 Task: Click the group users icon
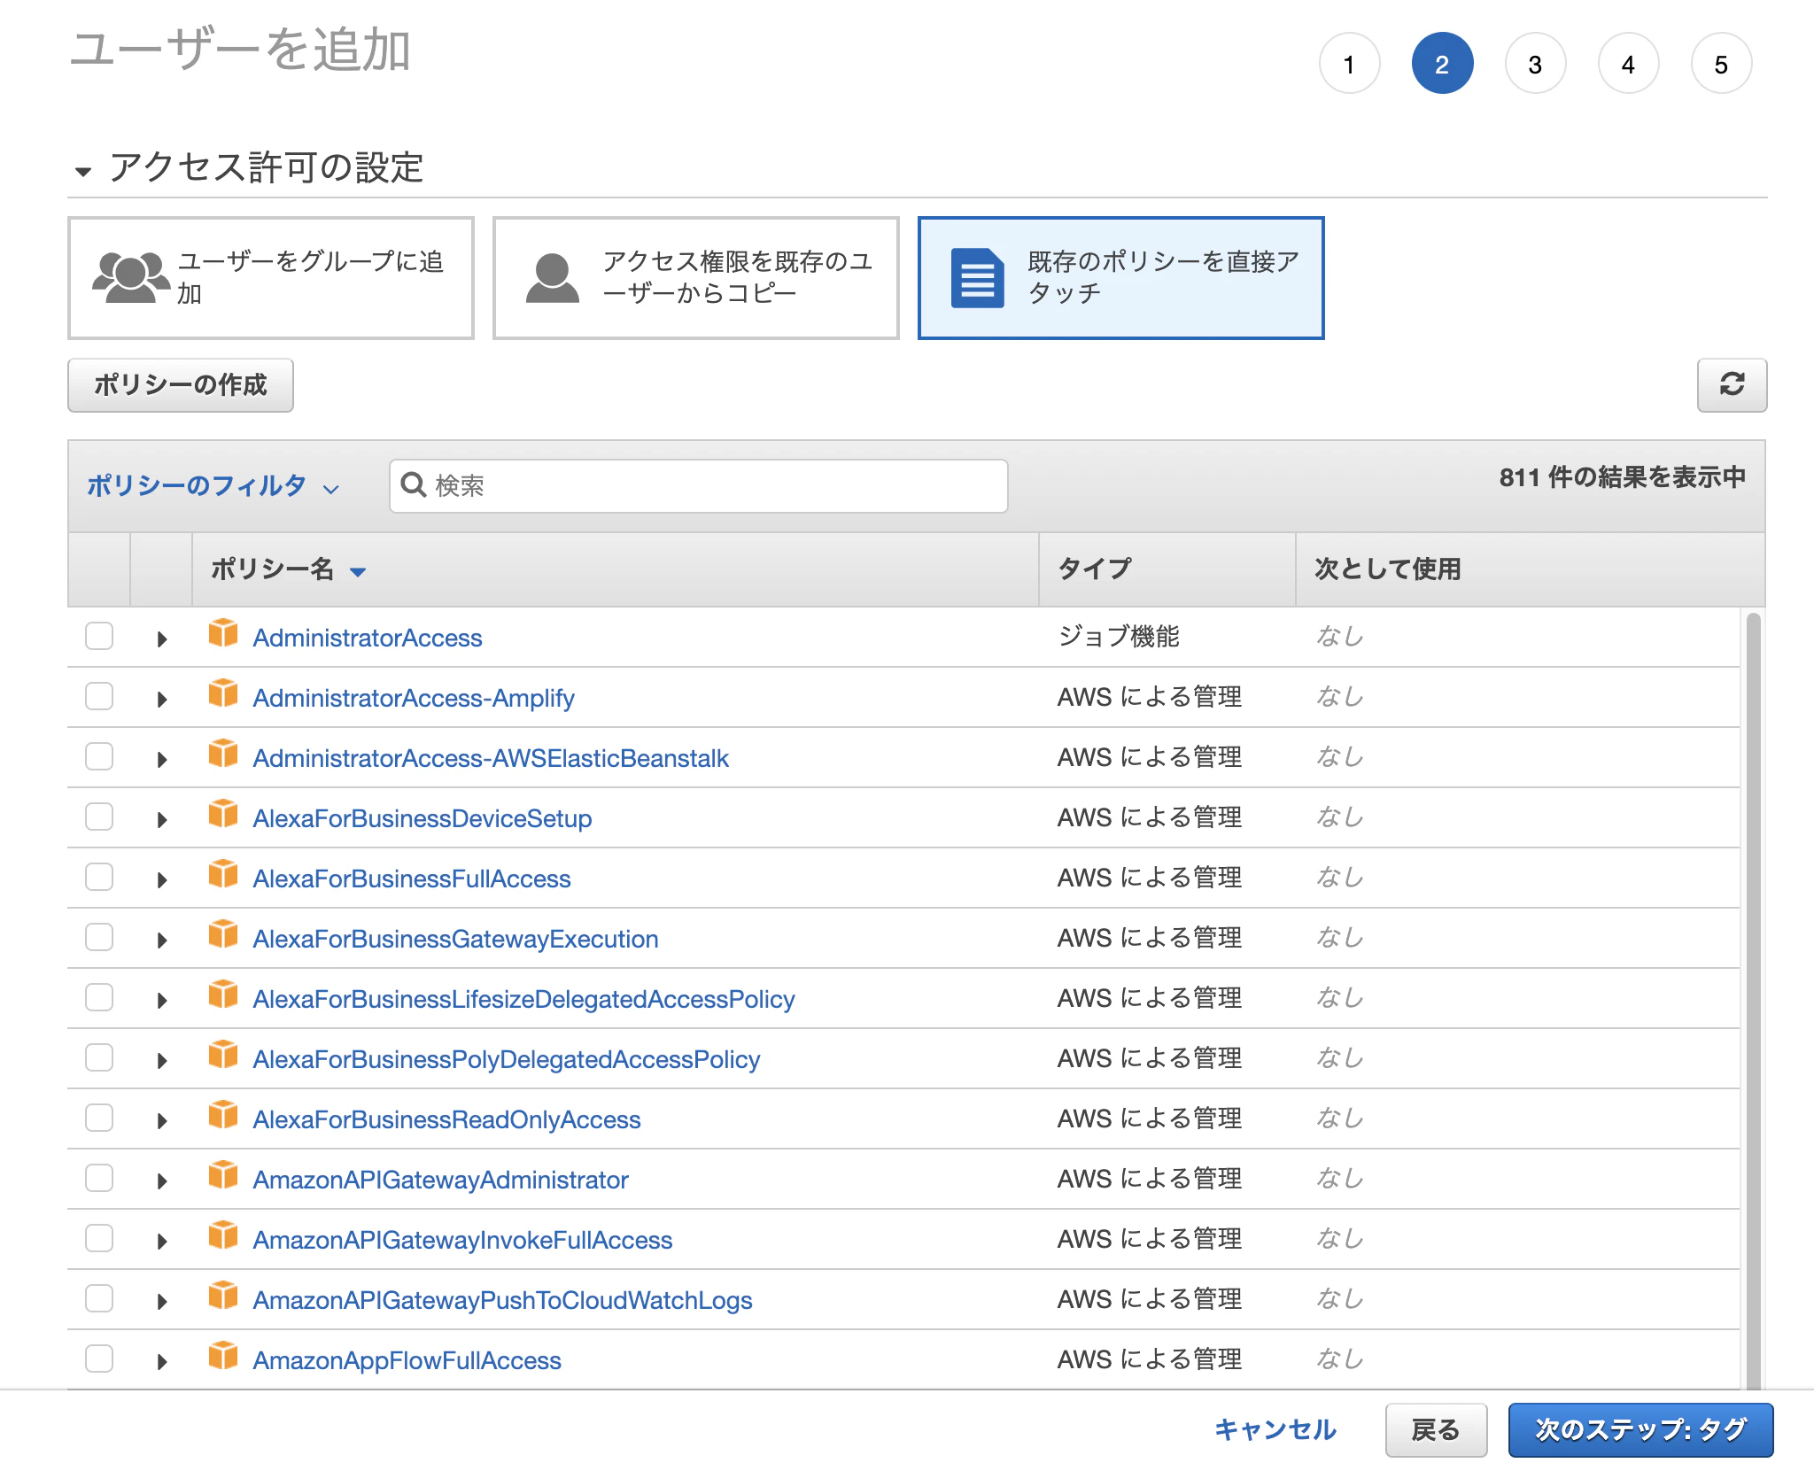point(131,277)
